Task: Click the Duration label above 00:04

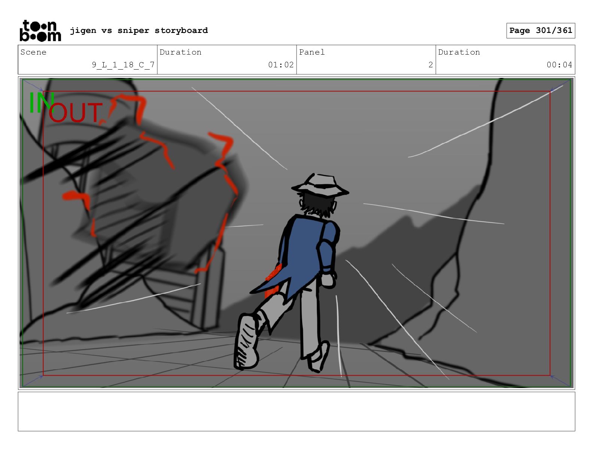Action: (459, 52)
